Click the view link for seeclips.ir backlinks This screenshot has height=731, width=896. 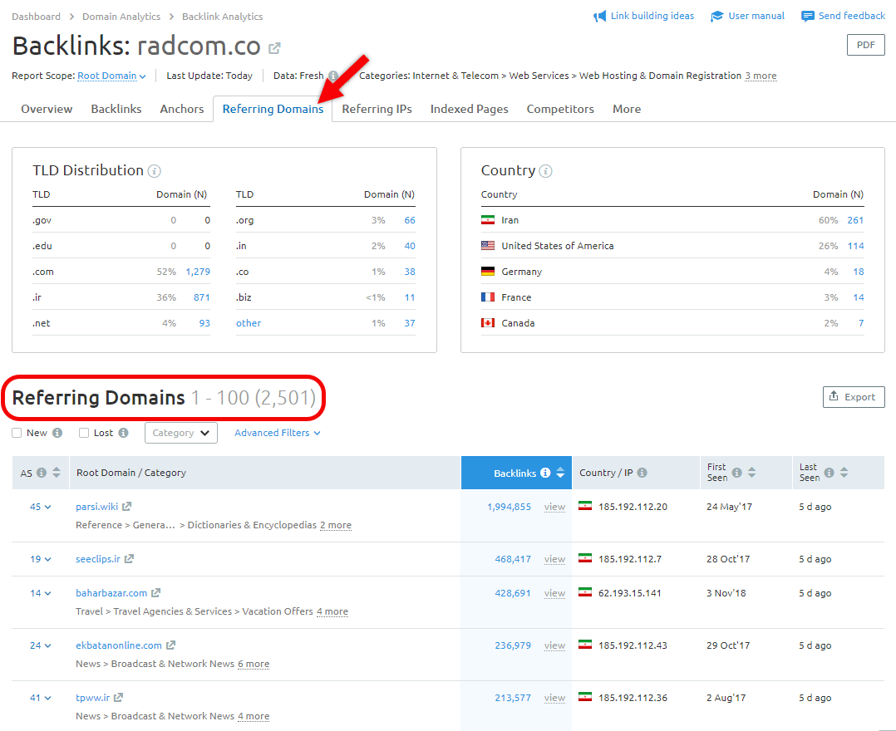pos(554,558)
